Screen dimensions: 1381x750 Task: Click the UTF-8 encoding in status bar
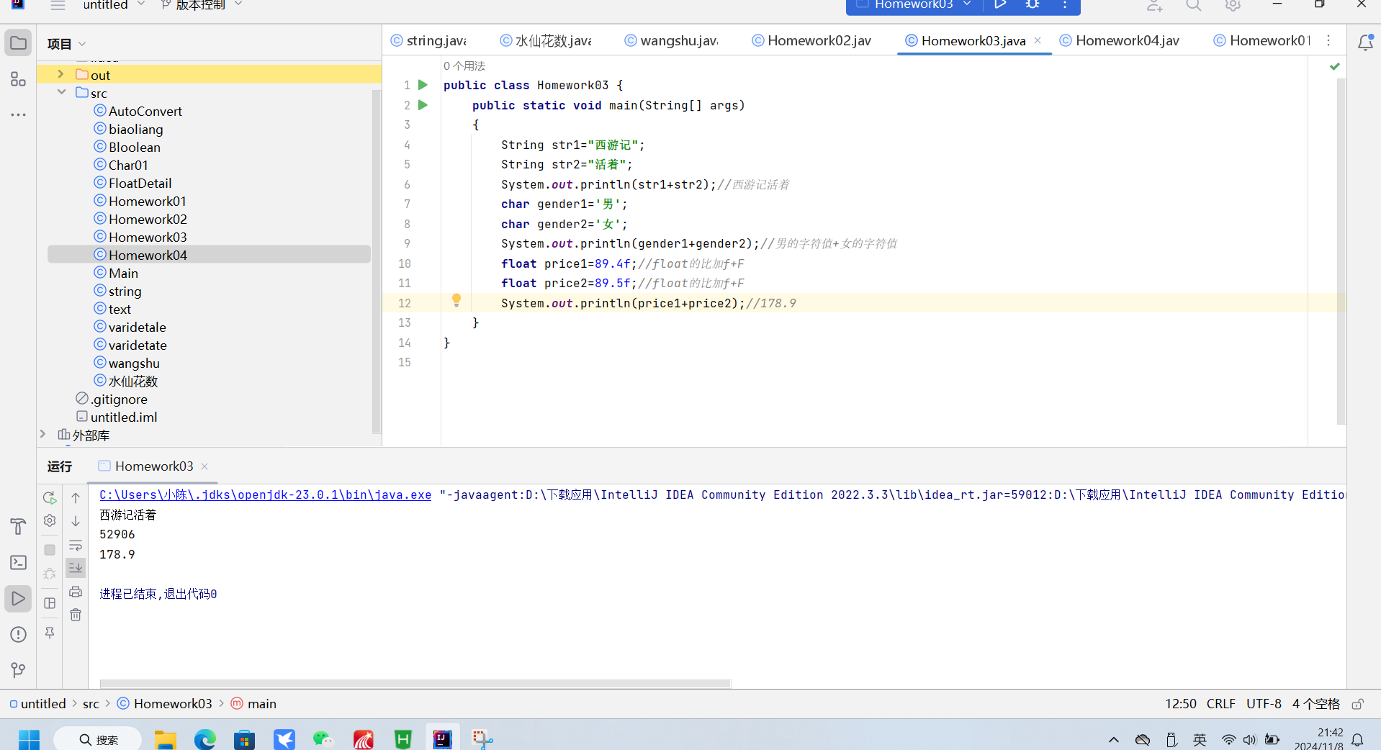coord(1264,704)
